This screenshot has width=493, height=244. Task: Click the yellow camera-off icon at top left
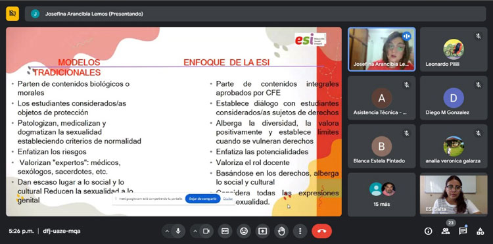click(12, 14)
